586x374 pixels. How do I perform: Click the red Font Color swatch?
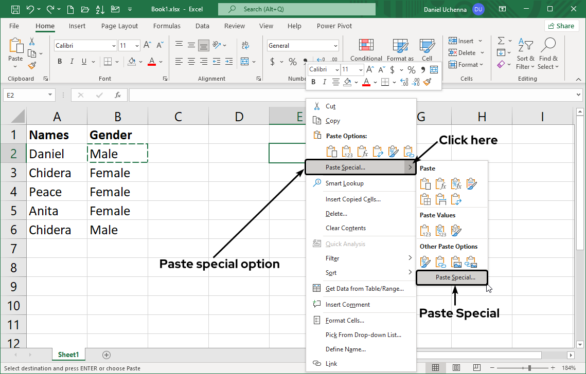152,62
